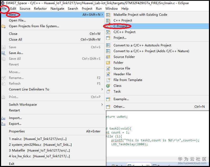Viewport: 210px width, 167px height.
Task: Open the Search menu
Action: point(73,9)
